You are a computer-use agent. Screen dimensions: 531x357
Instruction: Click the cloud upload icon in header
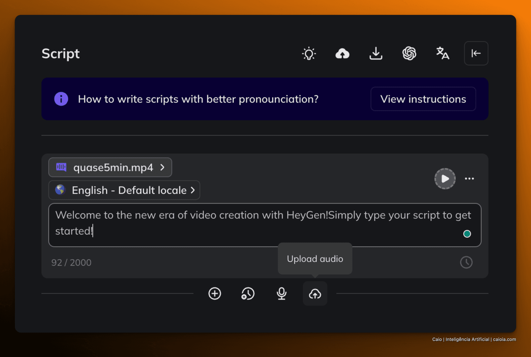tap(342, 53)
